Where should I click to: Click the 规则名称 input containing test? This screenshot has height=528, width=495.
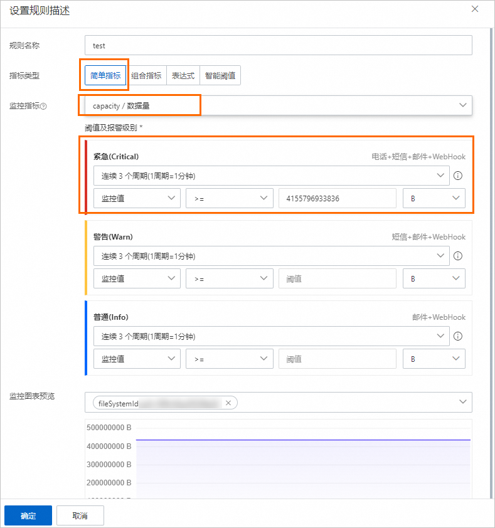[279, 45]
